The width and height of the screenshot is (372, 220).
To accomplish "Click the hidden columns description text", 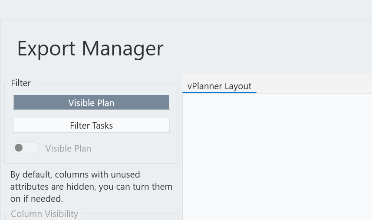I will [x=91, y=187].
